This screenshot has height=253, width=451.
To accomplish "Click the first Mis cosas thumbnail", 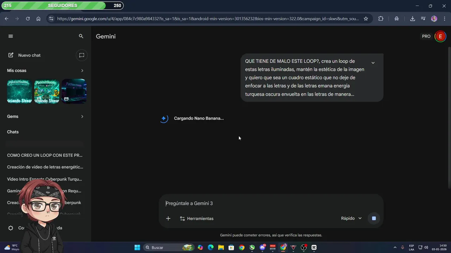I will click(x=19, y=91).
